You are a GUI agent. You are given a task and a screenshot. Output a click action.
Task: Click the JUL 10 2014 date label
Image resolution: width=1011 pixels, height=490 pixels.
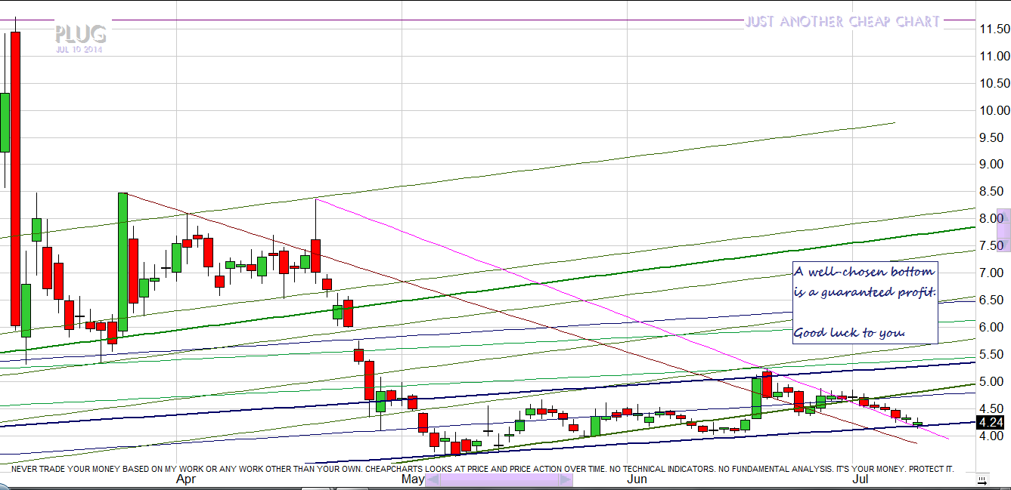[x=79, y=50]
